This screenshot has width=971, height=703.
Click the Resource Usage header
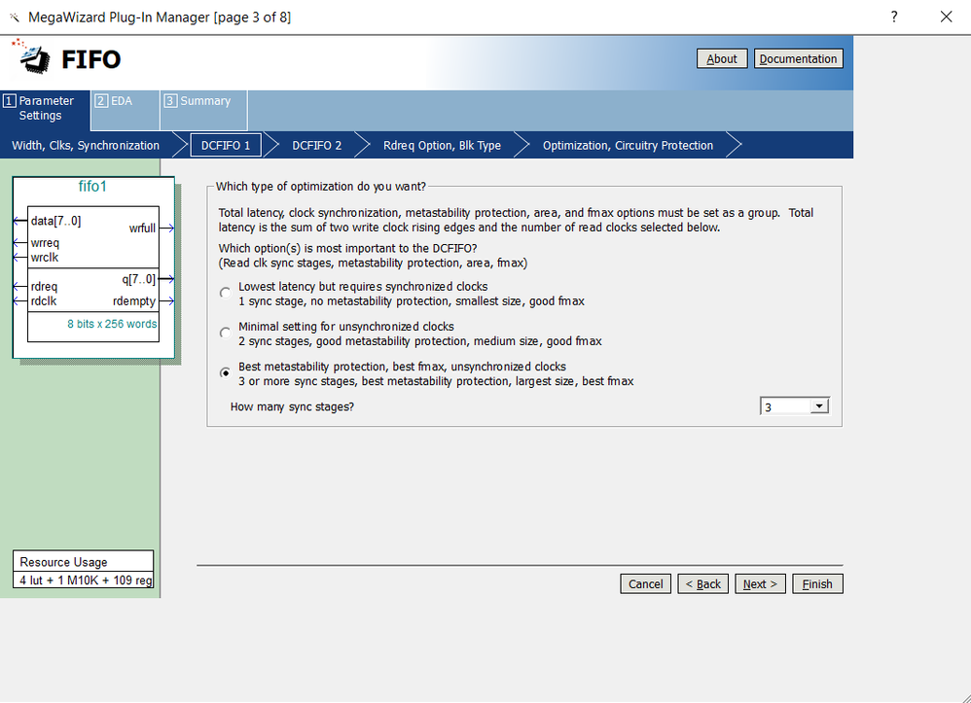click(63, 562)
